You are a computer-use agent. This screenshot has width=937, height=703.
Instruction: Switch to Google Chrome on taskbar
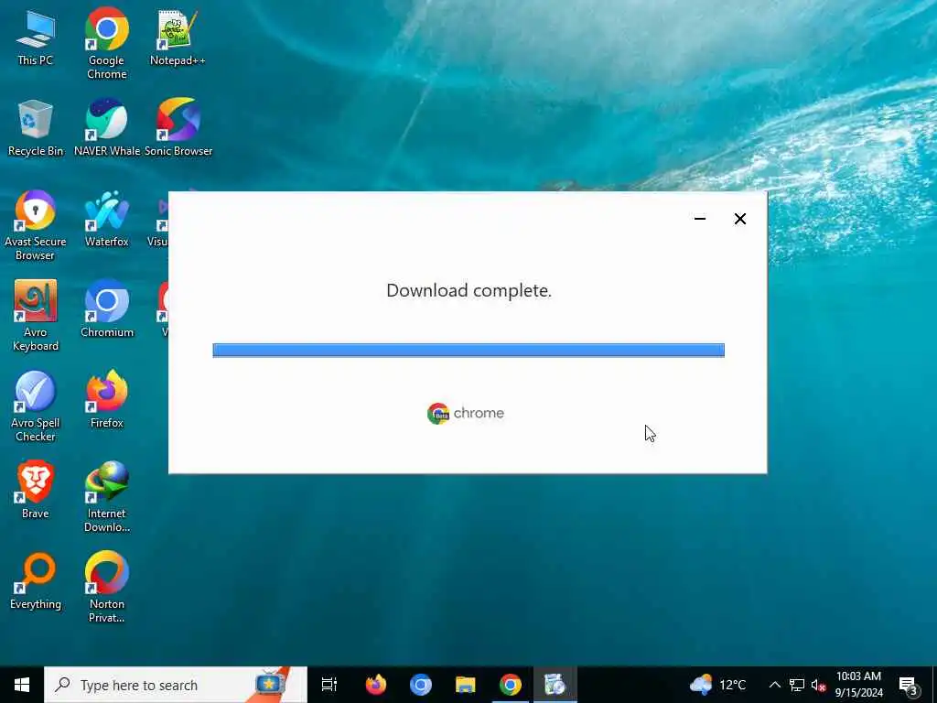point(511,685)
